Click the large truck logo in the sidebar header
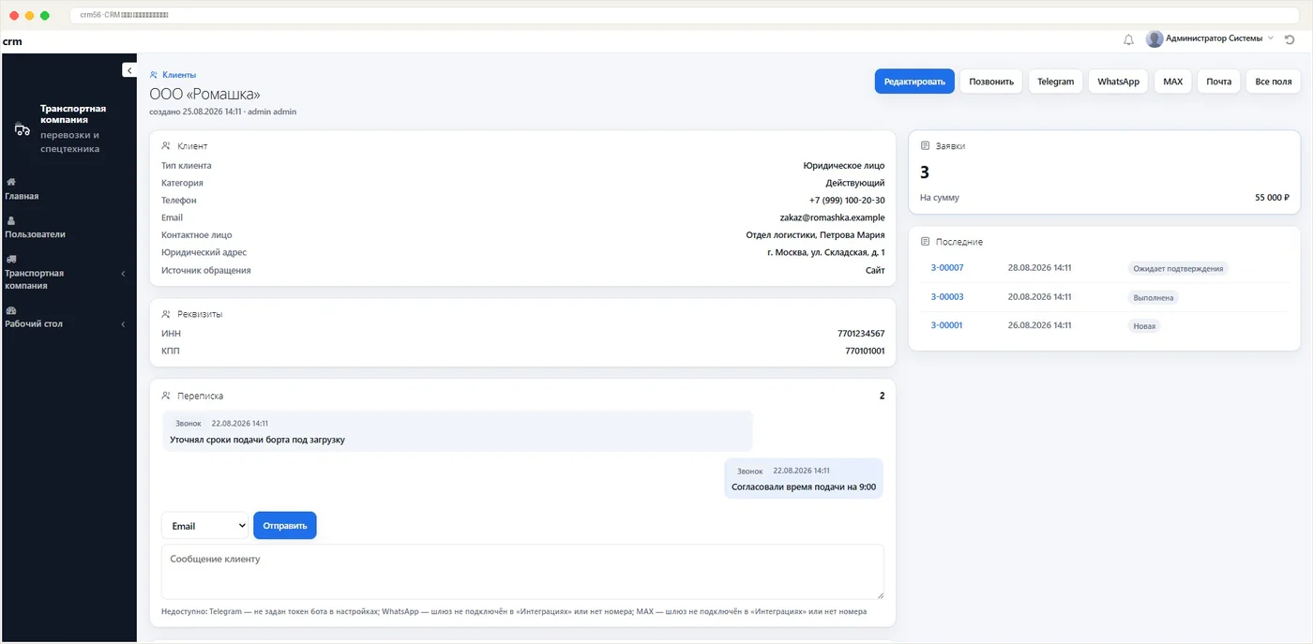This screenshot has height=644, width=1313. pyautogui.click(x=23, y=129)
